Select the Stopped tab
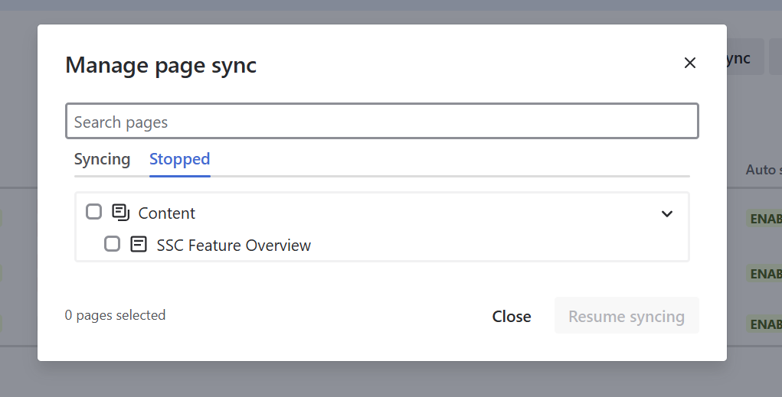This screenshot has width=782, height=397. (x=179, y=159)
